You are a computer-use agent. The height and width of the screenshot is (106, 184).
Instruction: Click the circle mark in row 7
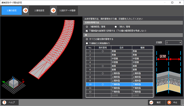[x=103, y=73]
